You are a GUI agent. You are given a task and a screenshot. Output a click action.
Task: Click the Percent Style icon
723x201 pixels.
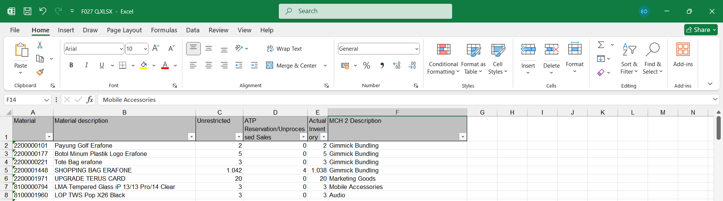pyautogui.click(x=366, y=65)
